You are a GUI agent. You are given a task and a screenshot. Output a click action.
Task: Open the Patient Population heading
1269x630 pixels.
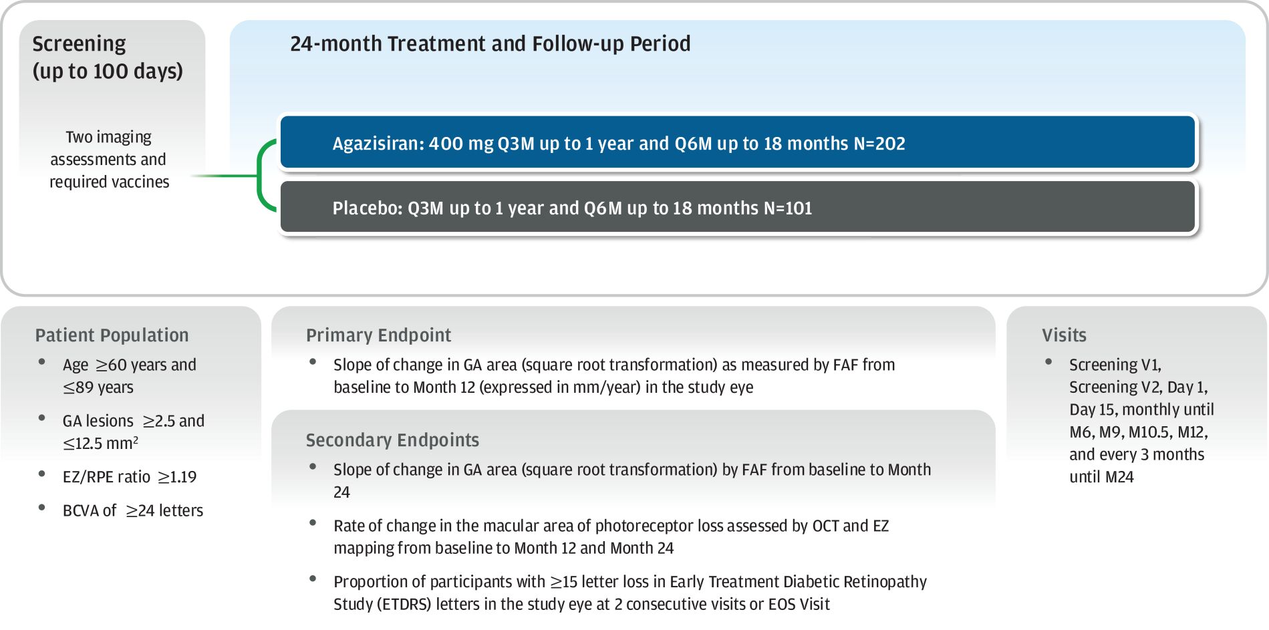(x=112, y=335)
